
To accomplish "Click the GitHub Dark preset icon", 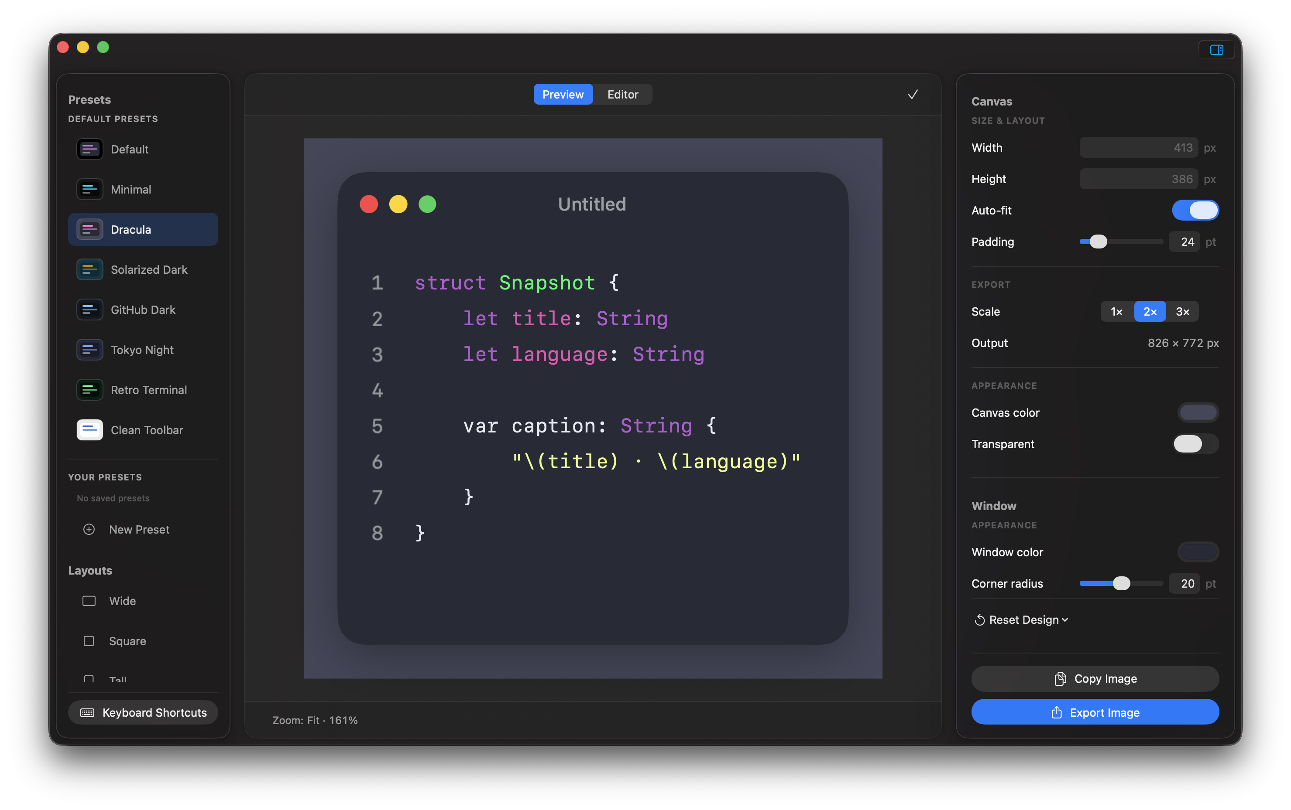I will (89, 310).
